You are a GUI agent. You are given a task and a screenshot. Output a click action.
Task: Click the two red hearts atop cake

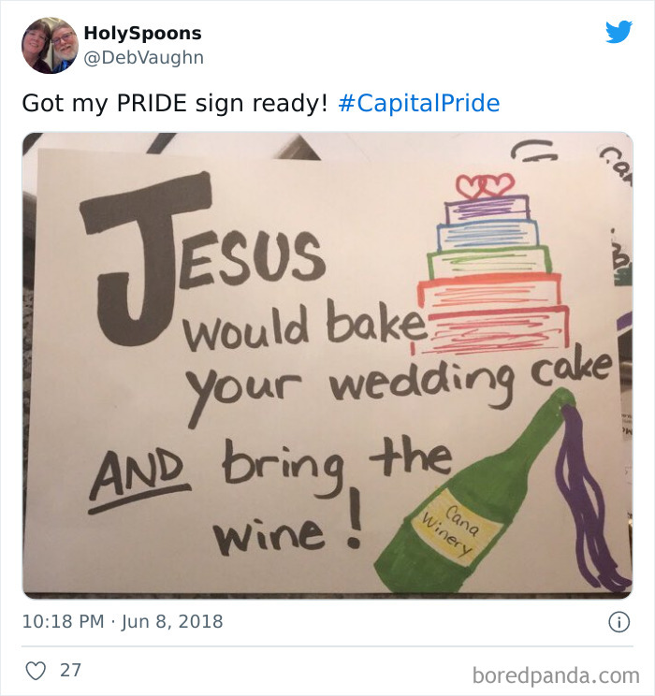(x=485, y=186)
